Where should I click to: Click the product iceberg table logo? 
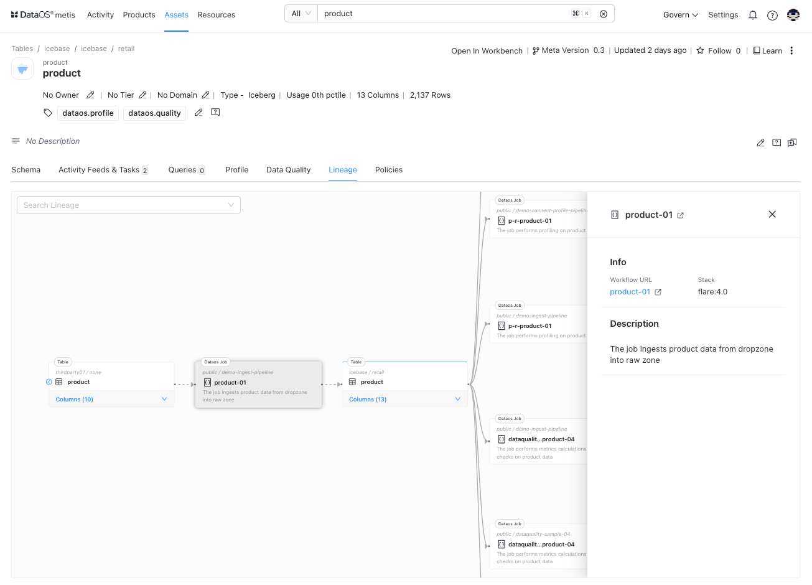coord(22,68)
